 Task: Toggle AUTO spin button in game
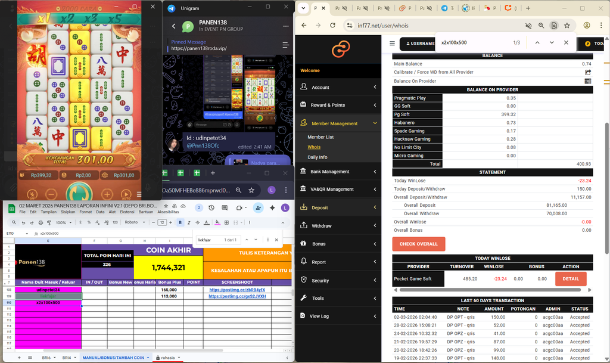(x=126, y=194)
